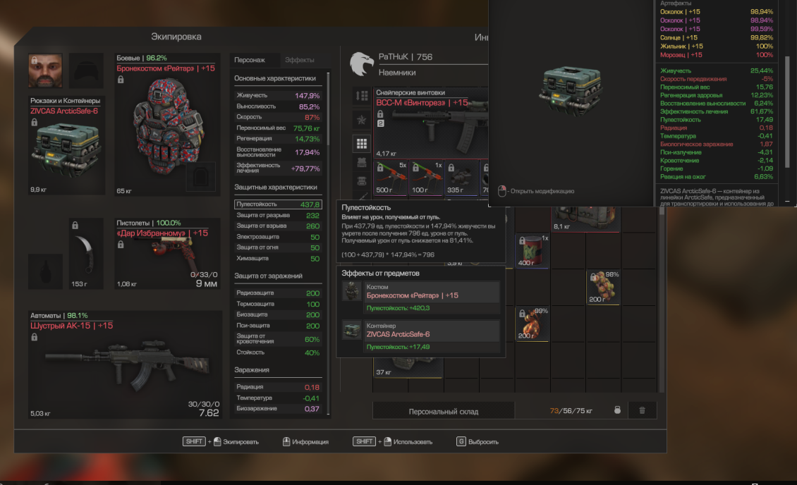Click the ВСС-М «Винторез» sniper rifle item
This screenshot has height=485, width=797.
[x=431, y=123]
